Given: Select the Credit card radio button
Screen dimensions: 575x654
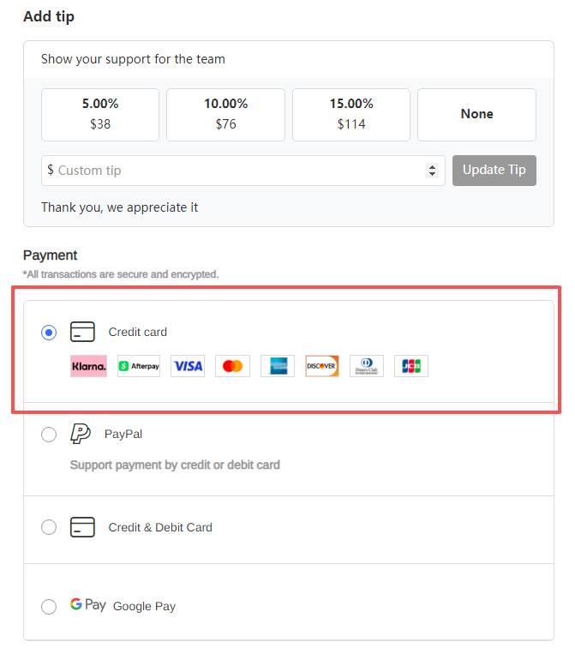Looking at the screenshot, I should coord(49,333).
